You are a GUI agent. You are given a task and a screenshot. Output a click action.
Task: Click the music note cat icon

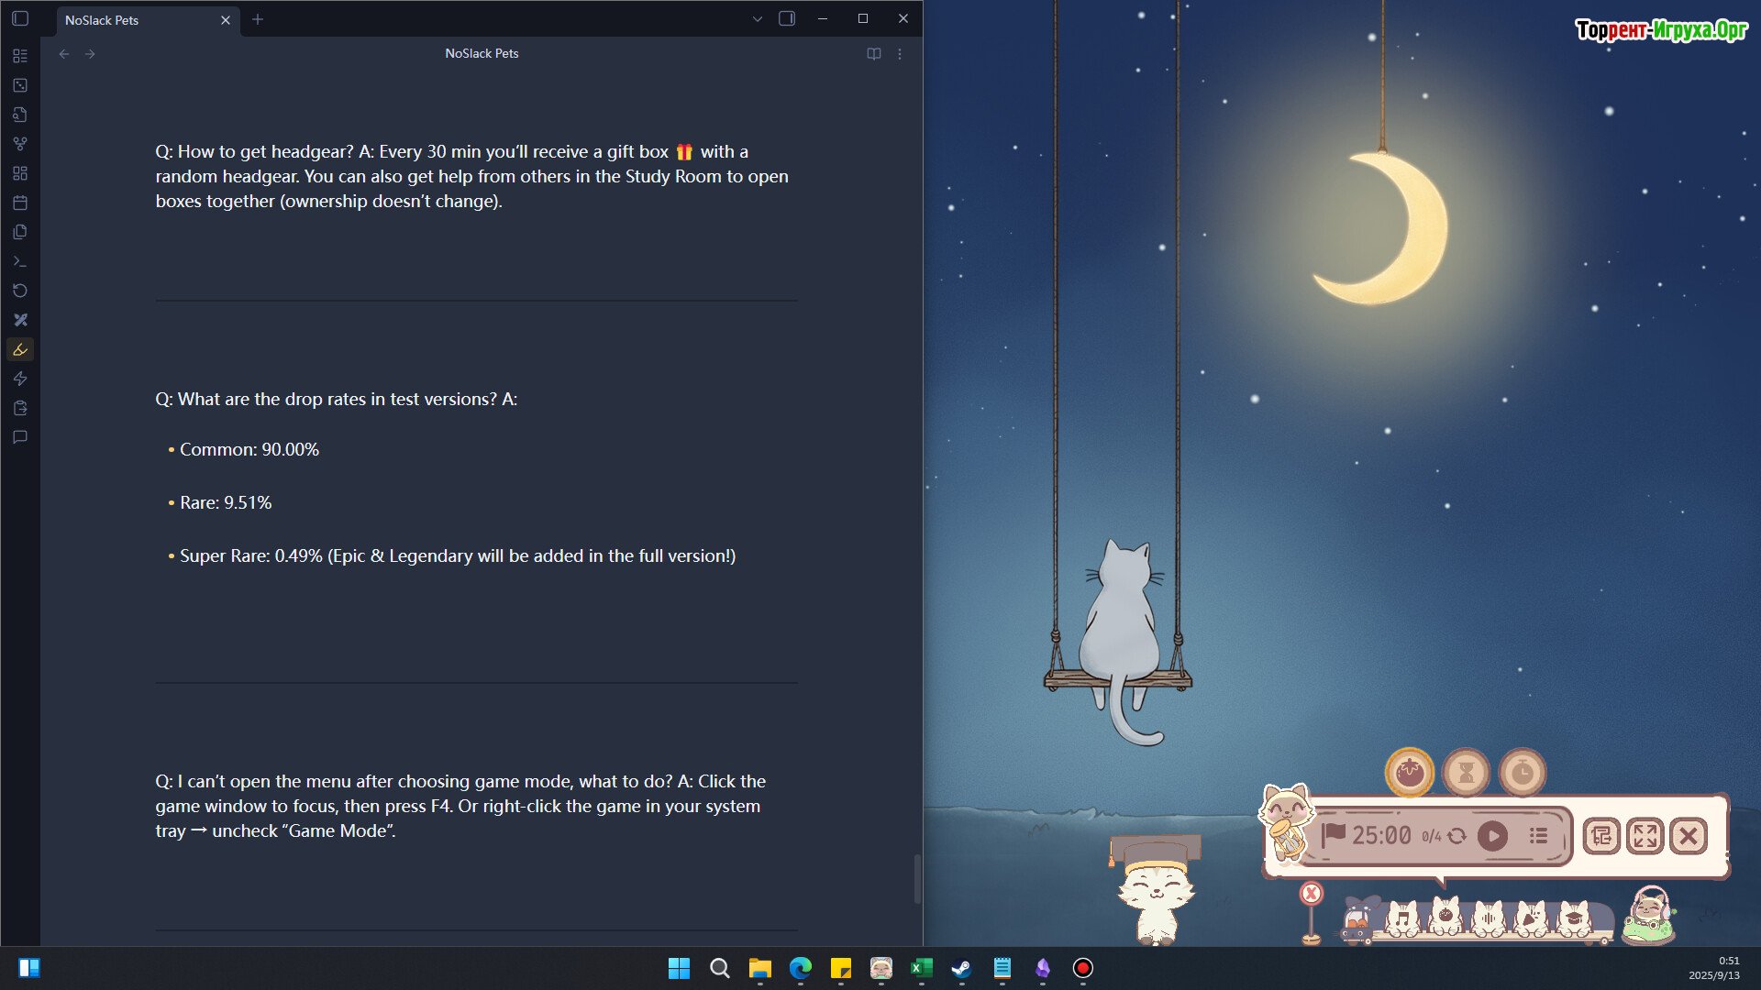[x=1401, y=917]
